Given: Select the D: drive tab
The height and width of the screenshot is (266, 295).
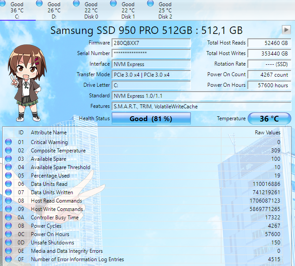Looking at the screenshot, I should 54,10.
